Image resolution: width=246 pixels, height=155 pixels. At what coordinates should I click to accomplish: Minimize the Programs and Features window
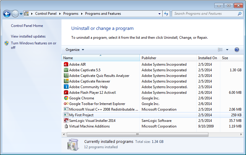click(x=219, y=6)
